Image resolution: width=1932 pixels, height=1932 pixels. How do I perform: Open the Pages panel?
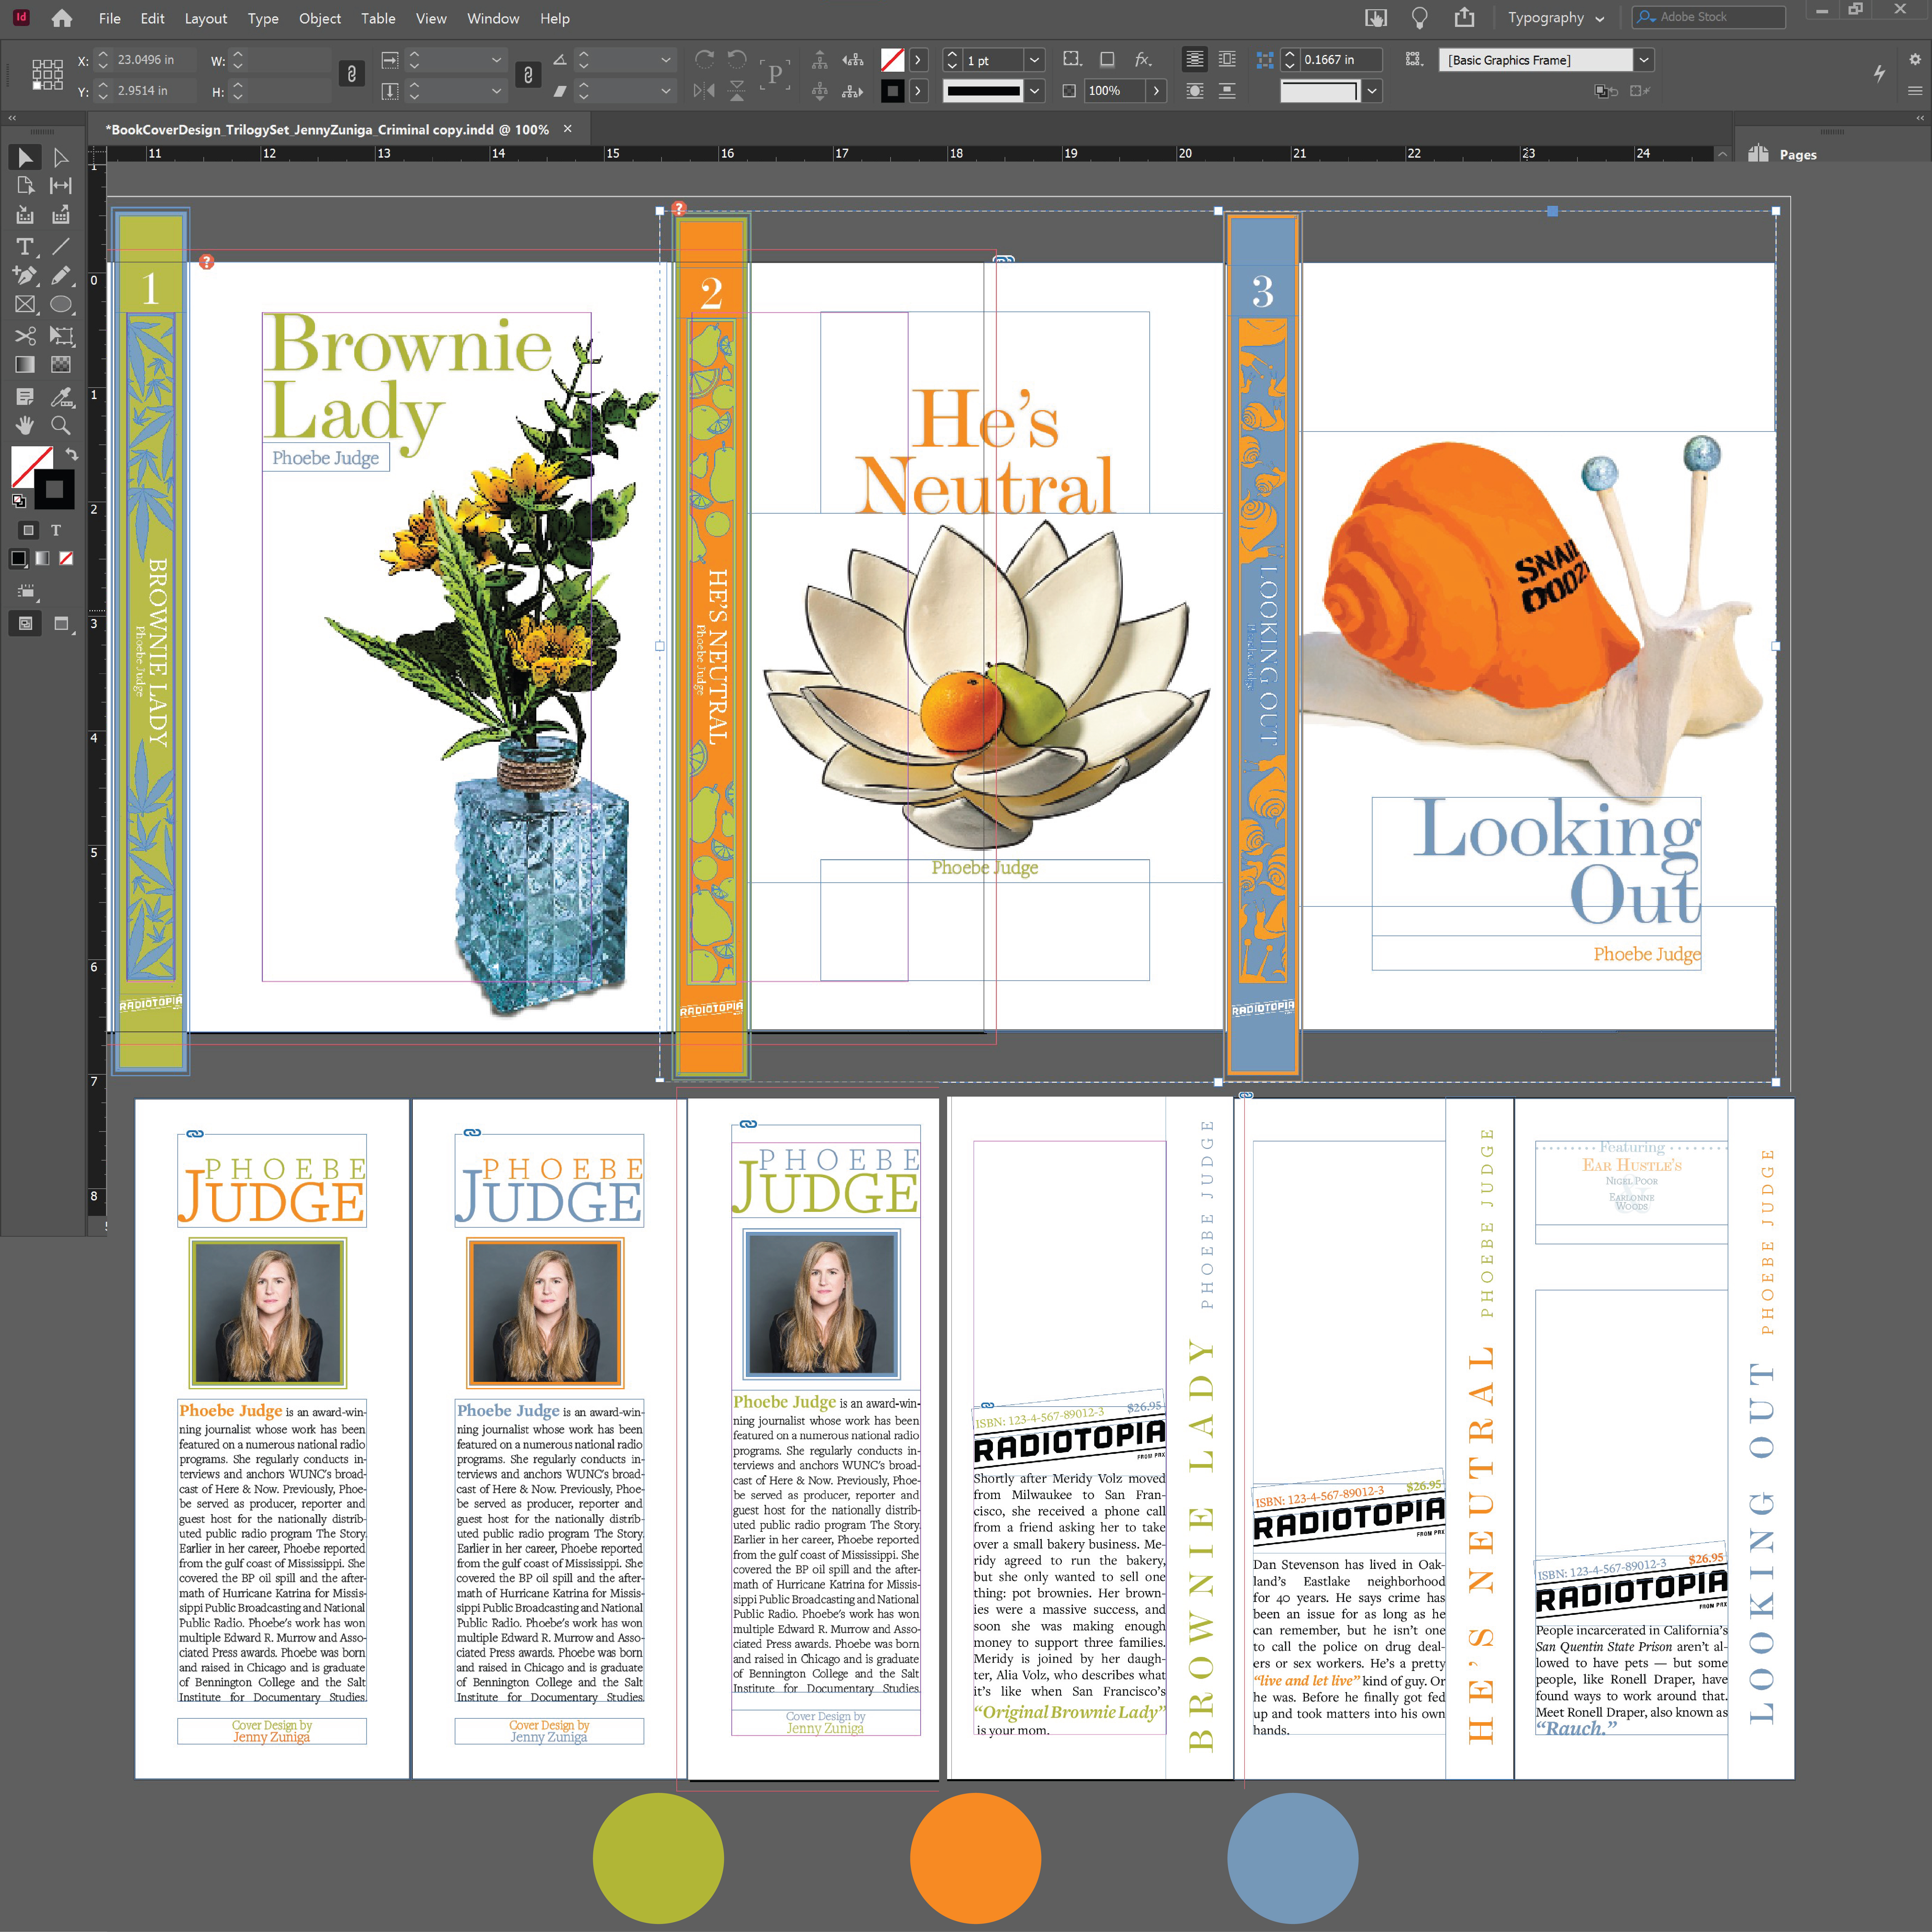coord(1783,154)
